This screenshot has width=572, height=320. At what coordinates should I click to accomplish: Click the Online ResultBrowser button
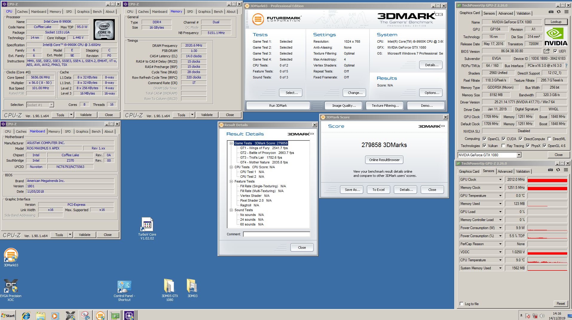pyautogui.click(x=384, y=160)
